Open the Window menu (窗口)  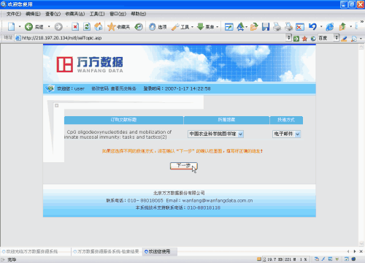pos(118,14)
